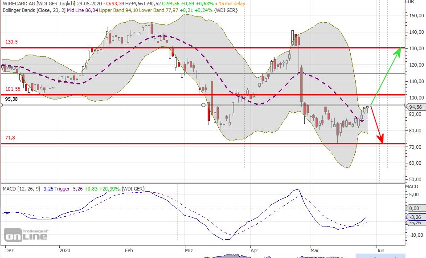
Task: Click the Mid Line 86,04 value
Action: tap(82, 10)
